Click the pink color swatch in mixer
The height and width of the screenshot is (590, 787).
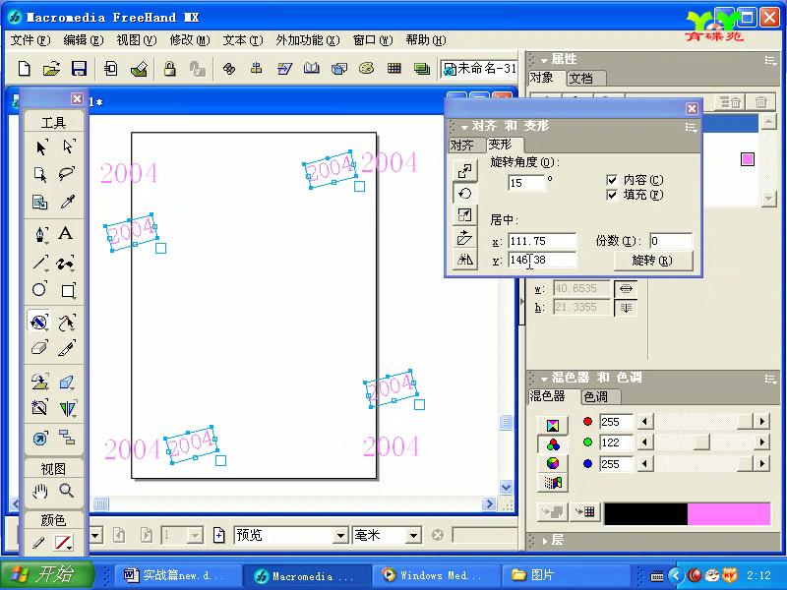click(729, 514)
